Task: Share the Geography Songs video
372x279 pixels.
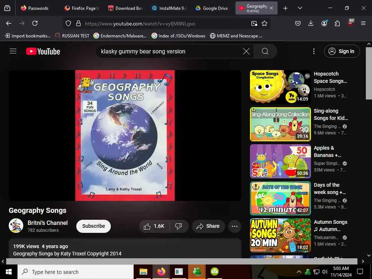Action: 208,226
